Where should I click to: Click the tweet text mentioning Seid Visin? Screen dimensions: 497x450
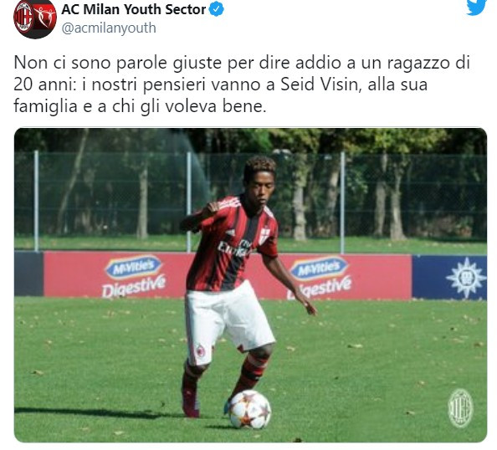[242, 84]
